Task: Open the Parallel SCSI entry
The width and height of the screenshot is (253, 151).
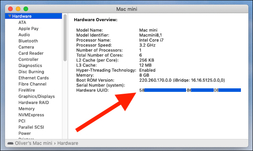Action: click(x=31, y=127)
